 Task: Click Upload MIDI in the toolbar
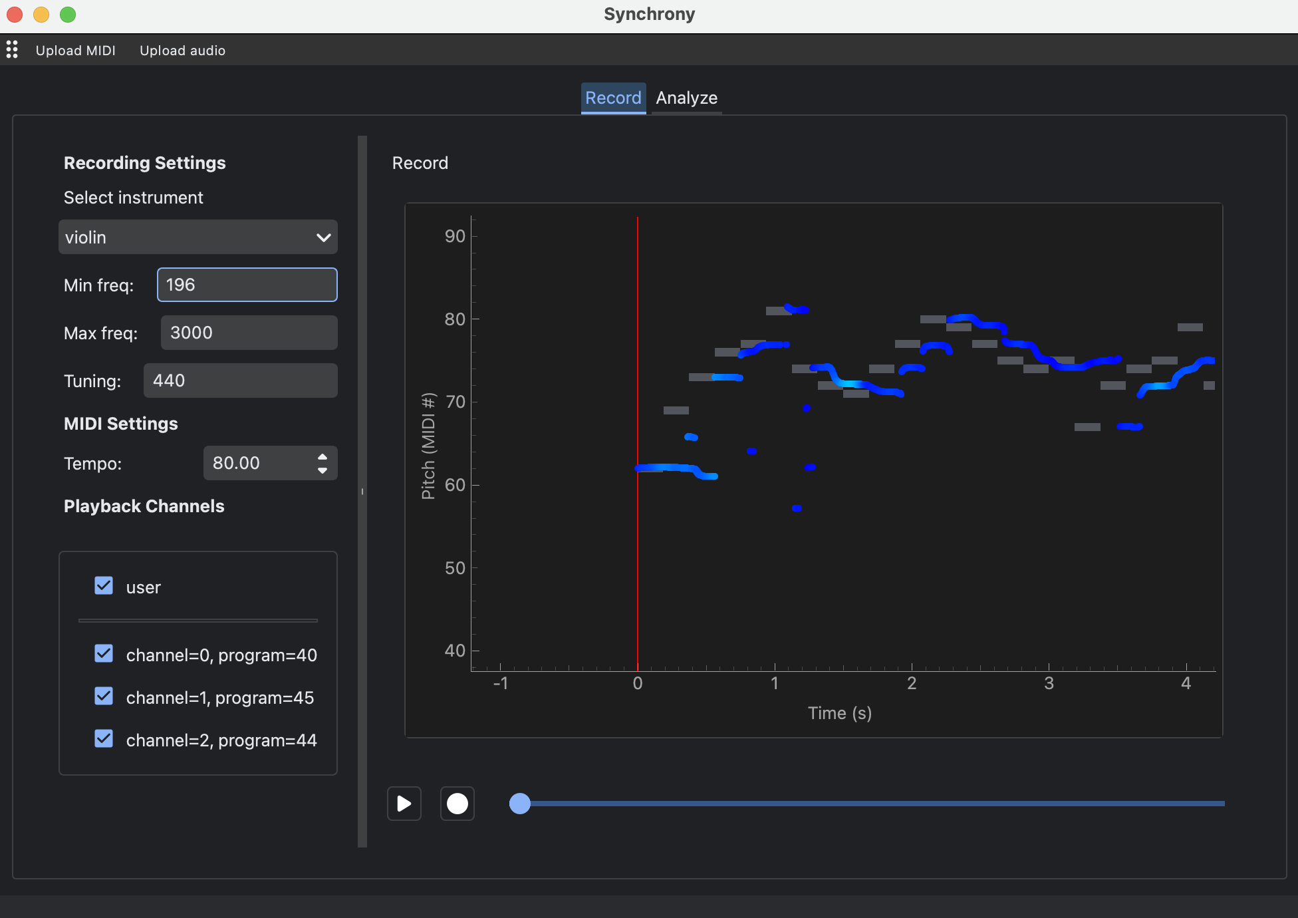coord(75,51)
